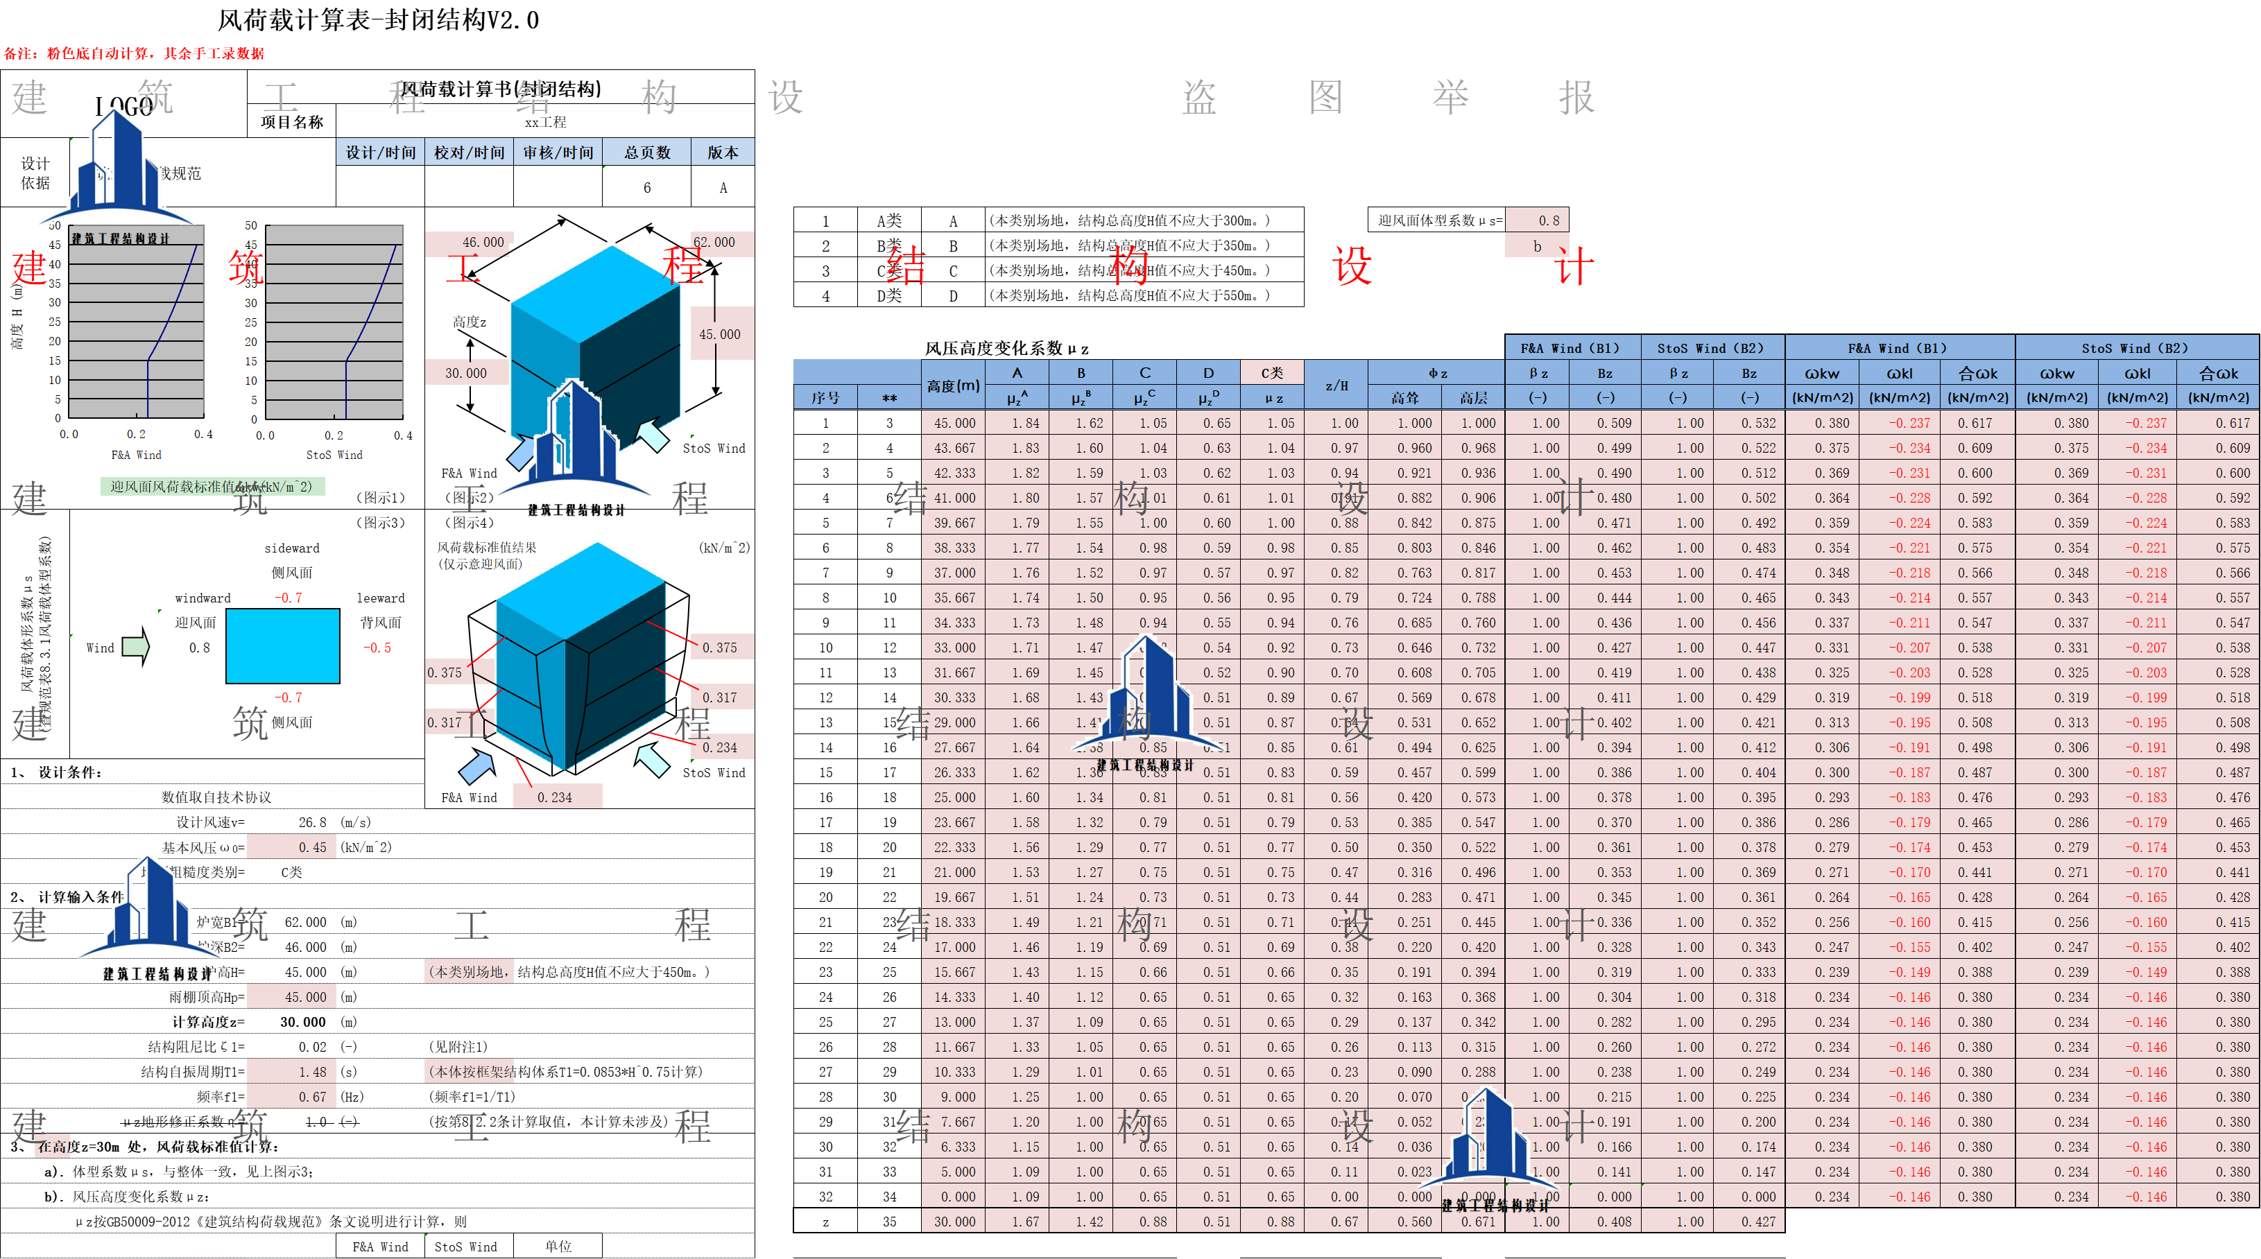Click the blue F&A Wind arrow under the lower load diagram
The image size is (2261, 1259).
point(479,766)
